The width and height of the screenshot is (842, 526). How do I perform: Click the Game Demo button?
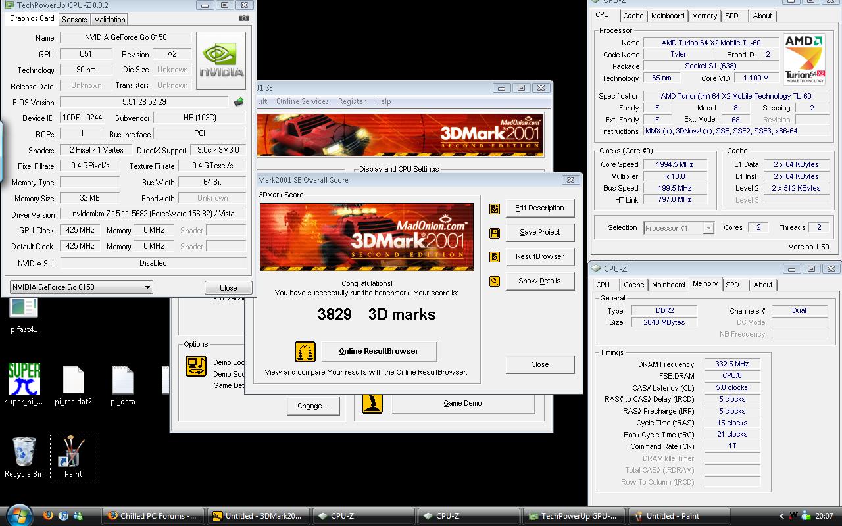(462, 403)
